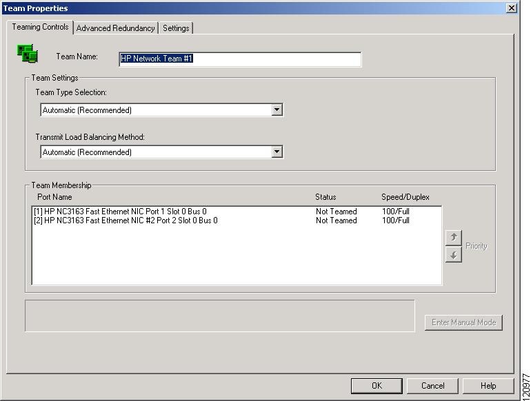Viewport: 531px width, 401px height.
Task: Close the Team Properties dialog
Action: [x=511, y=8]
